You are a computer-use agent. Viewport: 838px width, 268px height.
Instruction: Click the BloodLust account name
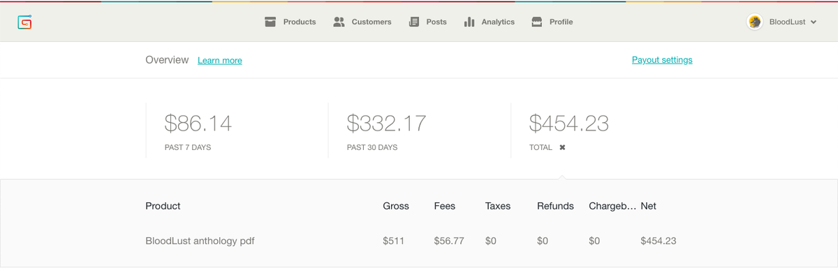click(788, 22)
